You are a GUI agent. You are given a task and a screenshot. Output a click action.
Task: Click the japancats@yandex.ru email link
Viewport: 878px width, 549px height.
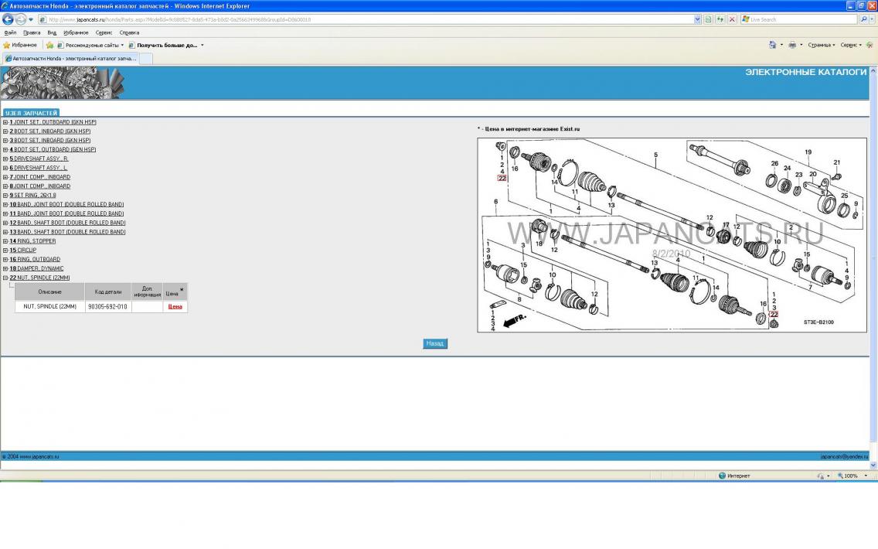(x=844, y=456)
